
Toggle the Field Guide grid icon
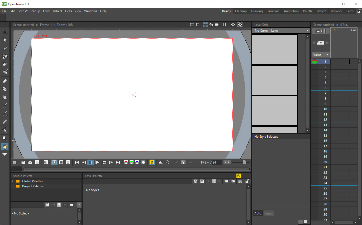point(198,25)
